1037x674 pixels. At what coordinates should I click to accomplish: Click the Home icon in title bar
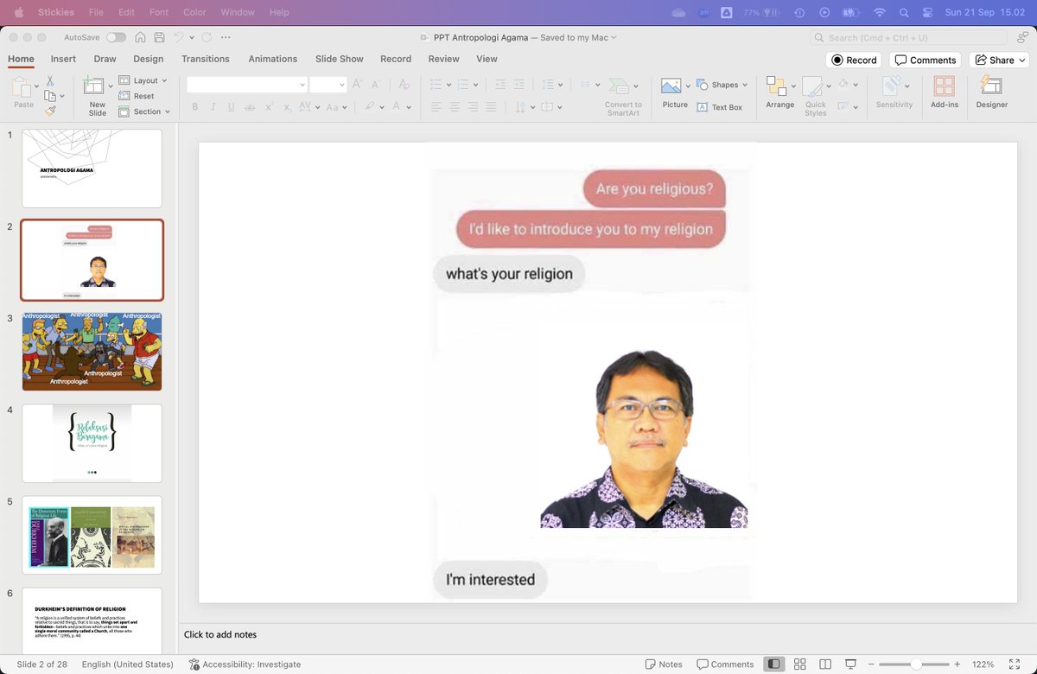[x=140, y=37]
